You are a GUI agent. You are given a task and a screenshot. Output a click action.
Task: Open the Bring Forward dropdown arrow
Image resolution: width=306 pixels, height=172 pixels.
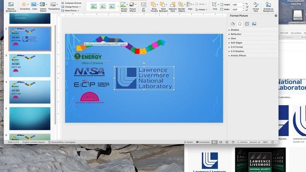[x=157, y=5]
